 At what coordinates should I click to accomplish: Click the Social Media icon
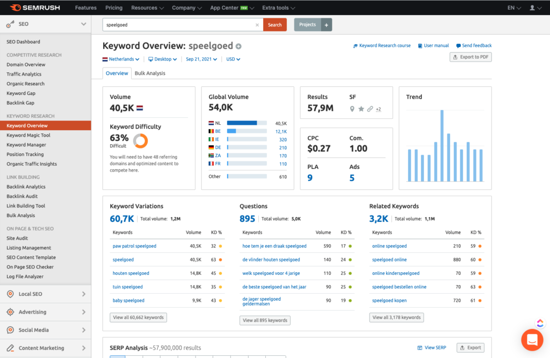tap(11, 330)
